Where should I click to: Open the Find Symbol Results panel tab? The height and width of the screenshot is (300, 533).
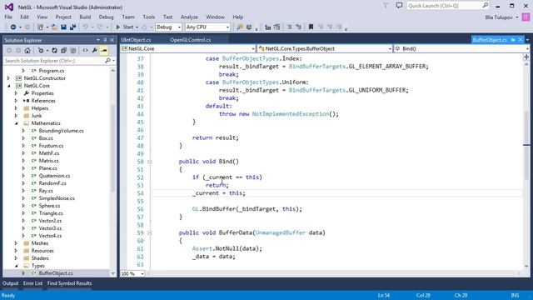tap(69, 283)
